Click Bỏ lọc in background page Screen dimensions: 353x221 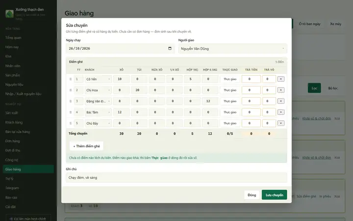point(333,88)
